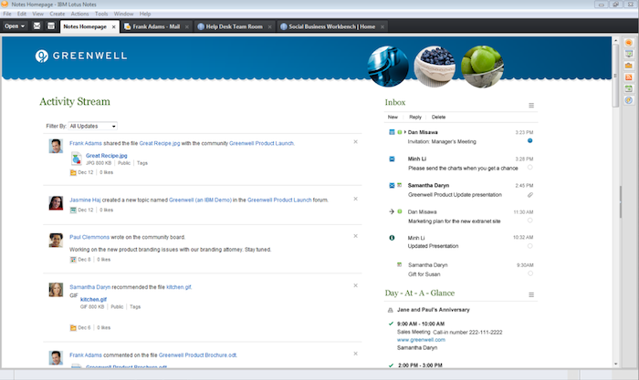The image size is (639, 380).
Task: Click the attachment paperclip on Greenwell Product Update presentation
Action: 529,195
